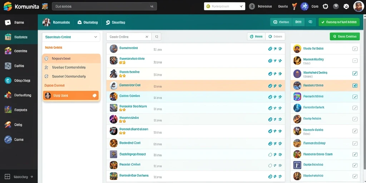This screenshot has width=366, height=183.
Task: Select the blue planet sidebar item
Action: click(19, 139)
